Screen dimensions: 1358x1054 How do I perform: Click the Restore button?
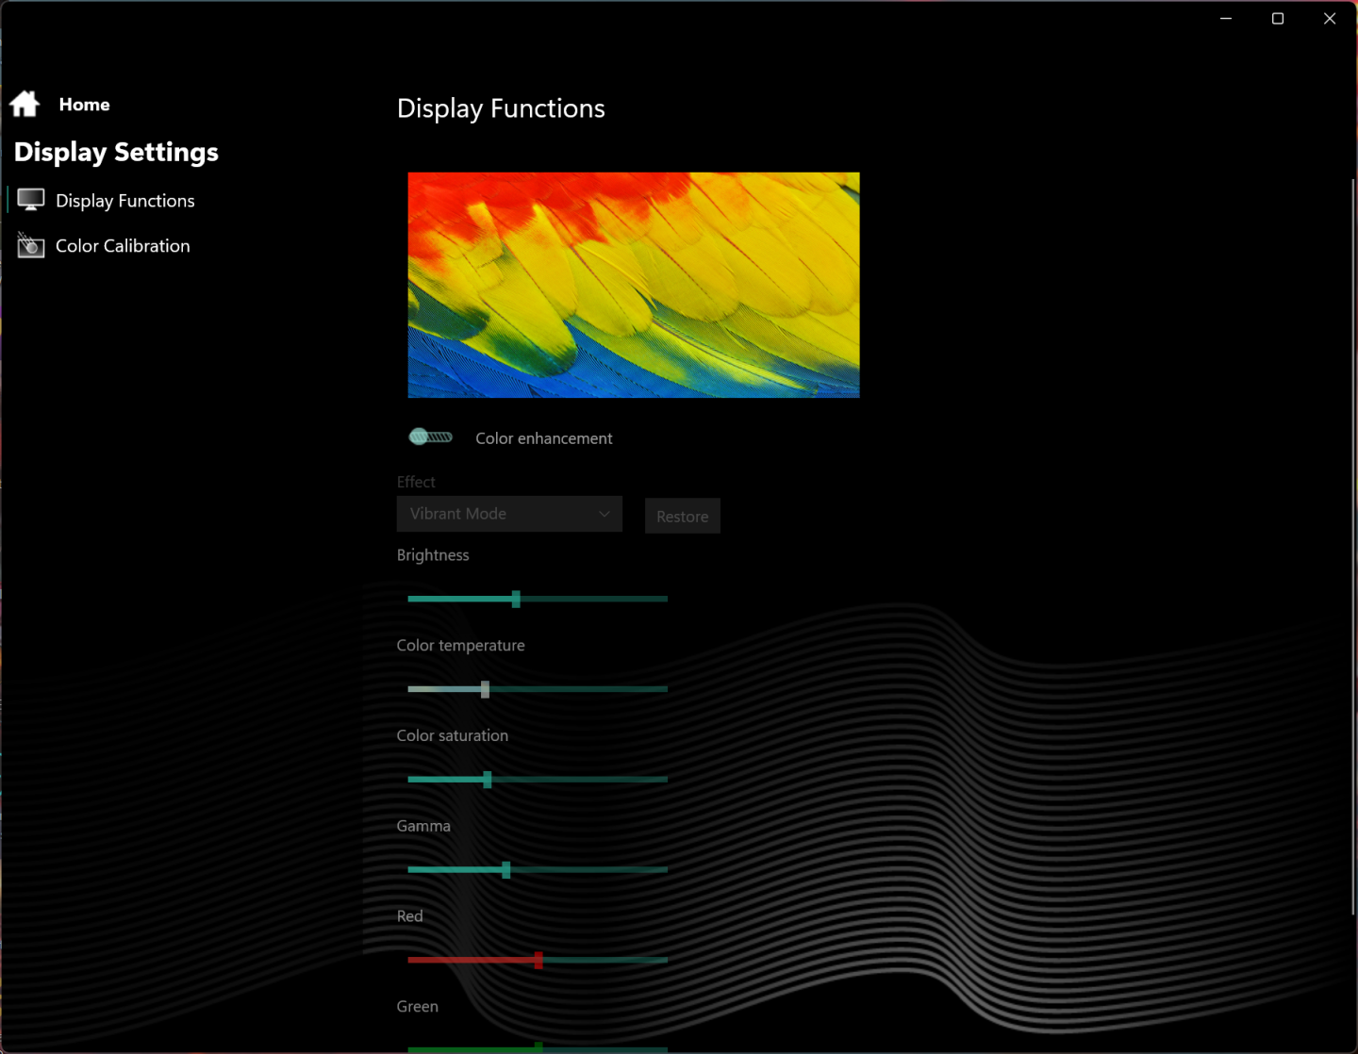pyautogui.click(x=683, y=516)
